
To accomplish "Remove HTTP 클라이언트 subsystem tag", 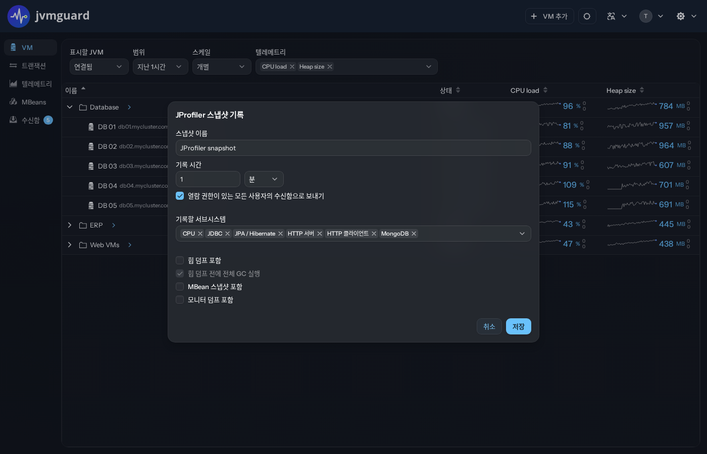I will pyautogui.click(x=374, y=234).
